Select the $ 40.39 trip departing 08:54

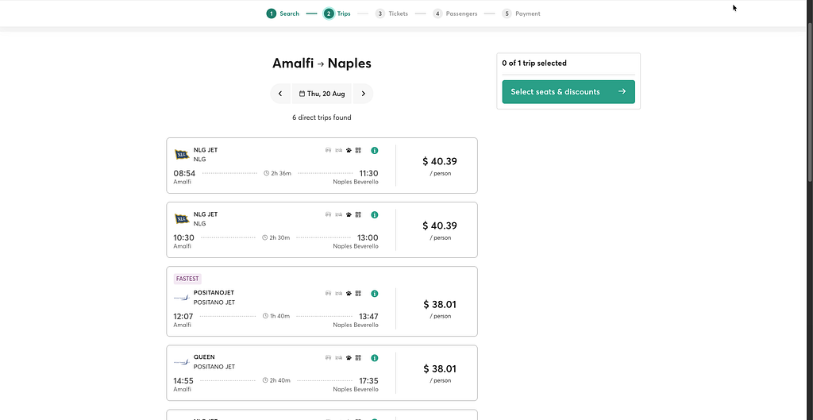322,165
